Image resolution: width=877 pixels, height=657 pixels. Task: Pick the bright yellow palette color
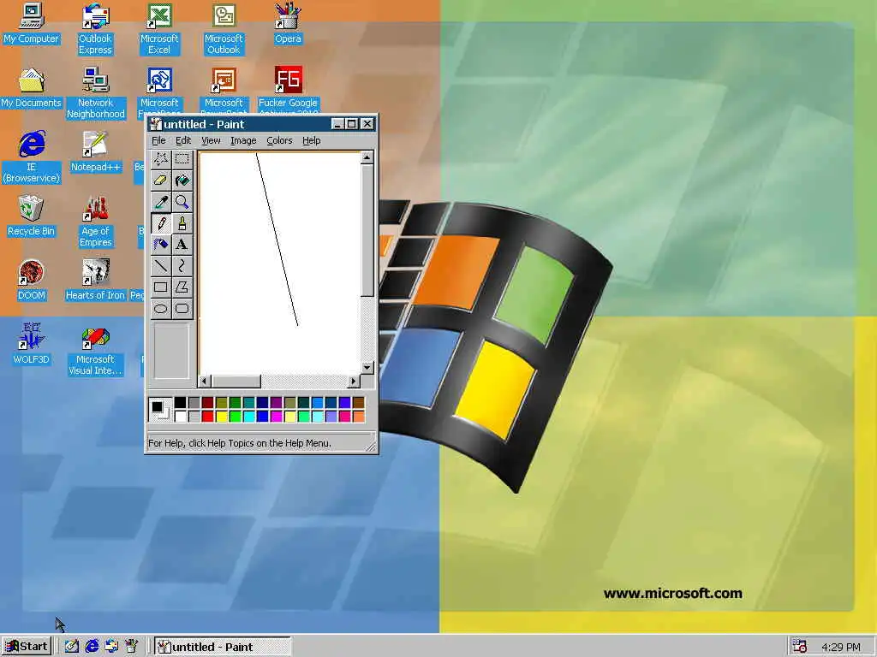coord(222,417)
